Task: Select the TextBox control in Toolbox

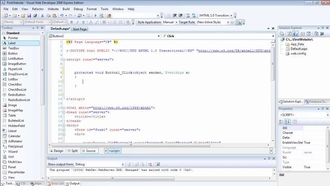Action: pyautogui.click(x=13, y=48)
